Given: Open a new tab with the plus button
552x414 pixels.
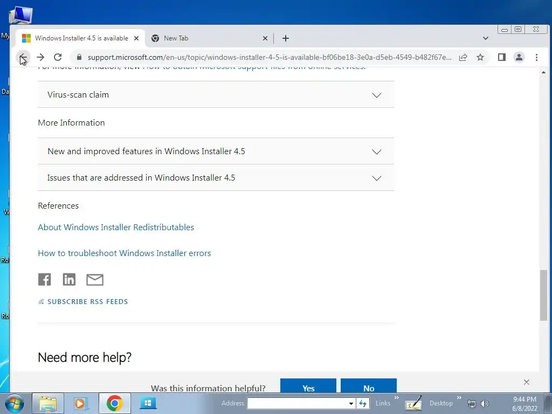Looking at the screenshot, I should click(x=286, y=38).
